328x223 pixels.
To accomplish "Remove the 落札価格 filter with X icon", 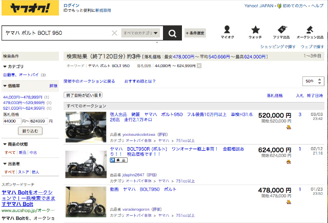I will pos(199,66).
